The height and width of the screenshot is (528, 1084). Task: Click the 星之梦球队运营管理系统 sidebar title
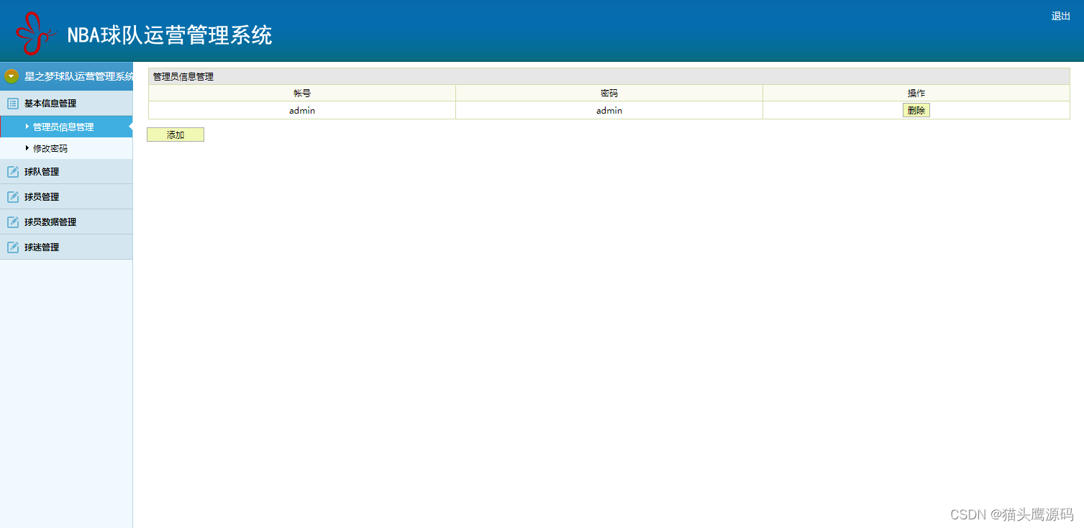coord(78,76)
